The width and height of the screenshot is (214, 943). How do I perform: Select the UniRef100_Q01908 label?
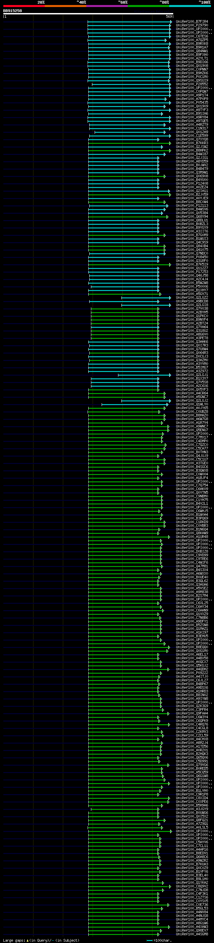(192, 66)
